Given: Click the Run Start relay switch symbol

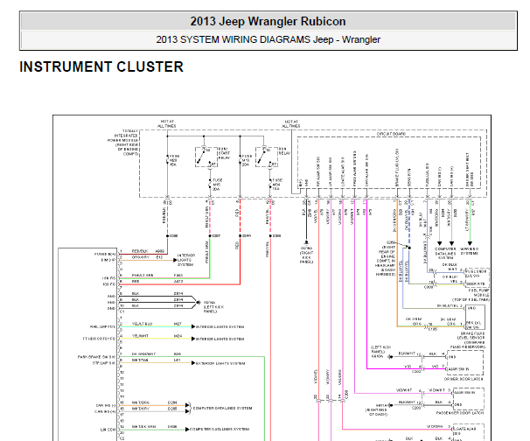Looking at the screenshot, I should tap(206, 157).
